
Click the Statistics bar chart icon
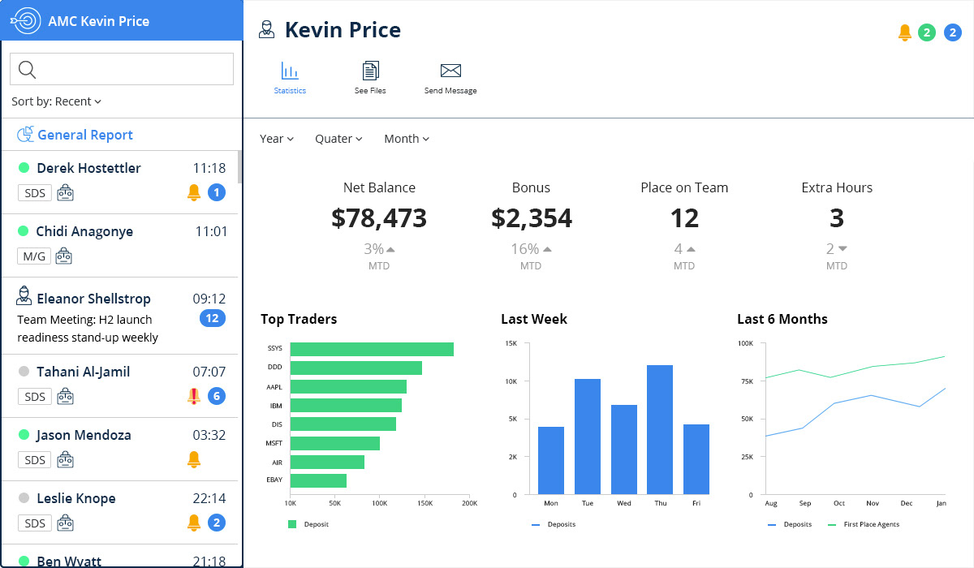(x=290, y=71)
